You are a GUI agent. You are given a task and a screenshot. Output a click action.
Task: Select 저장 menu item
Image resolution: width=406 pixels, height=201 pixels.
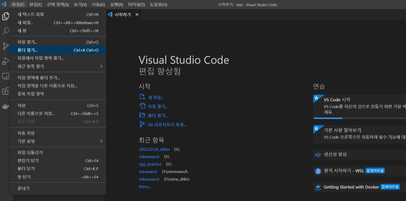click(x=58, y=105)
